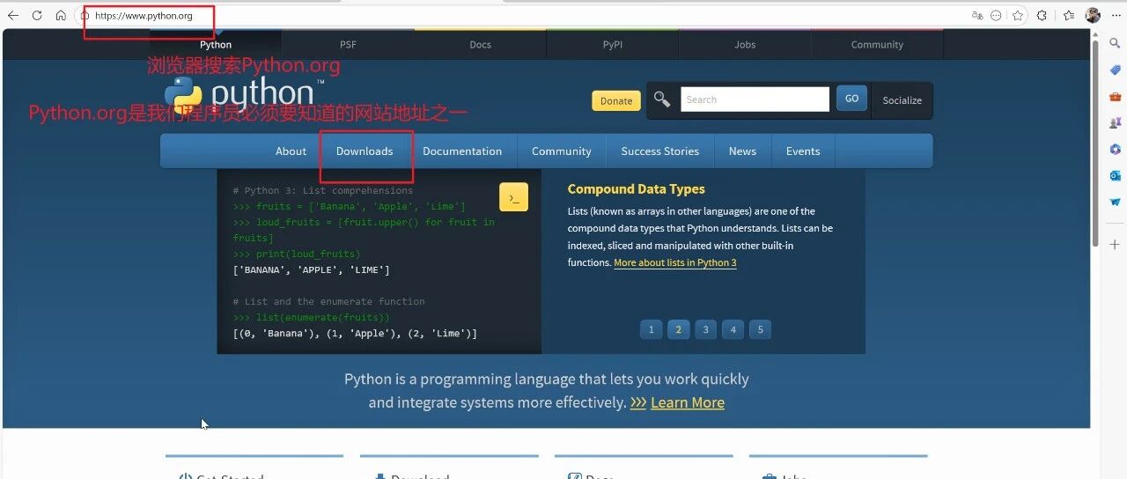This screenshot has width=1127, height=479.
Task: Click the translate page icon in address bar
Action: point(976,16)
